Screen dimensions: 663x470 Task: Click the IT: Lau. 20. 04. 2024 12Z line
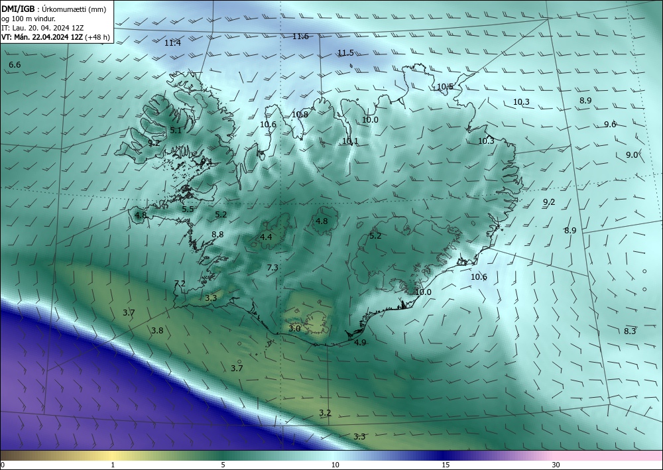click(x=42, y=28)
